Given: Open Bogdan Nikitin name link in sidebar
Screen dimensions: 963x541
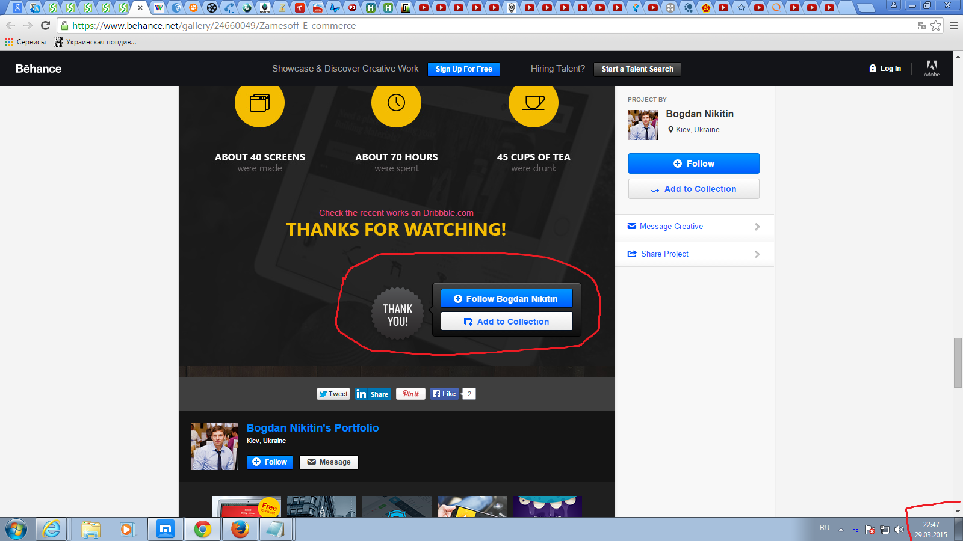Looking at the screenshot, I should point(699,114).
